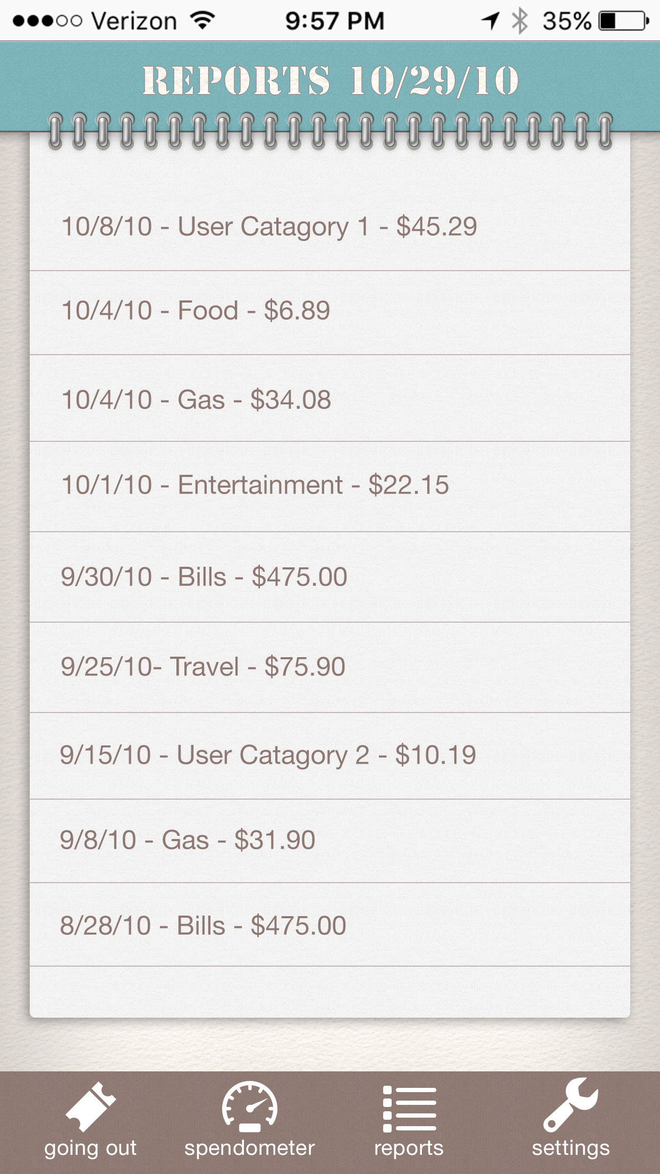Screen dimensions: 660x1174
Task: Tap the battery indicator icon
Action: pyautogui.click(x=623, y=21)
